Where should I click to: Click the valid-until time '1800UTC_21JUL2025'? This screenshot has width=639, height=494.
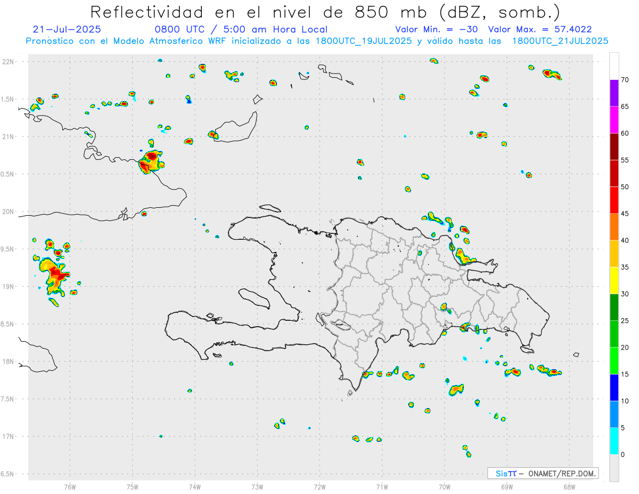click(560, 41)
